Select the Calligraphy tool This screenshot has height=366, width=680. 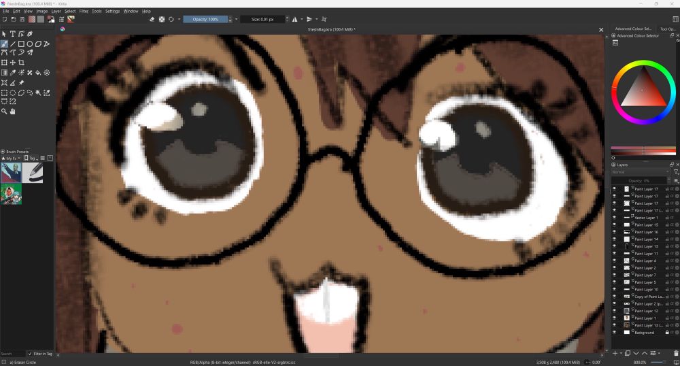[29, 34]
